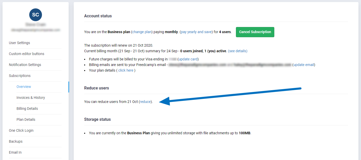The image size is (361, 160).
Task: Click the SC profile avatar
Action: 36,15
